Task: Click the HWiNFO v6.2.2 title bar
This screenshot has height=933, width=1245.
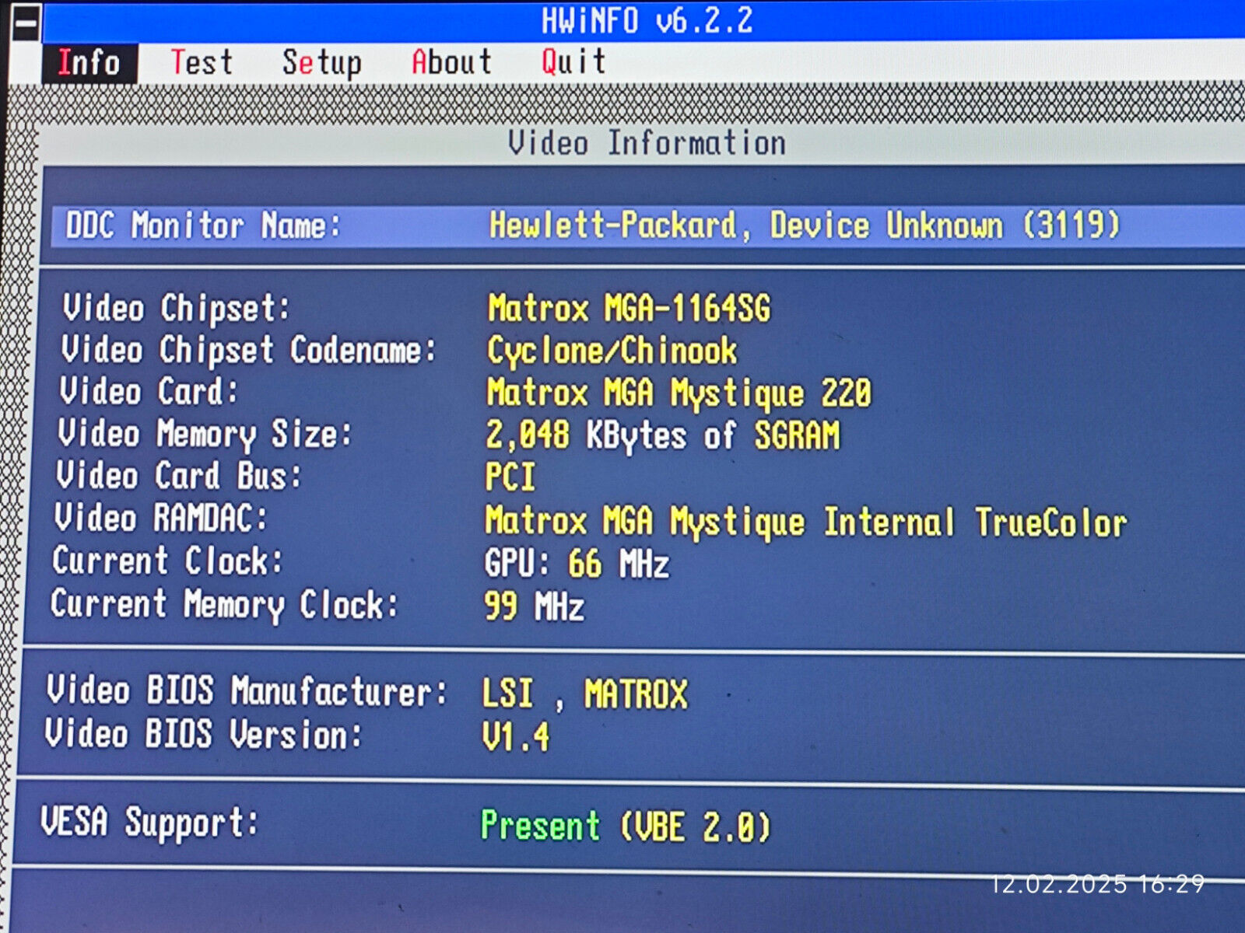Action: [647, 21]
